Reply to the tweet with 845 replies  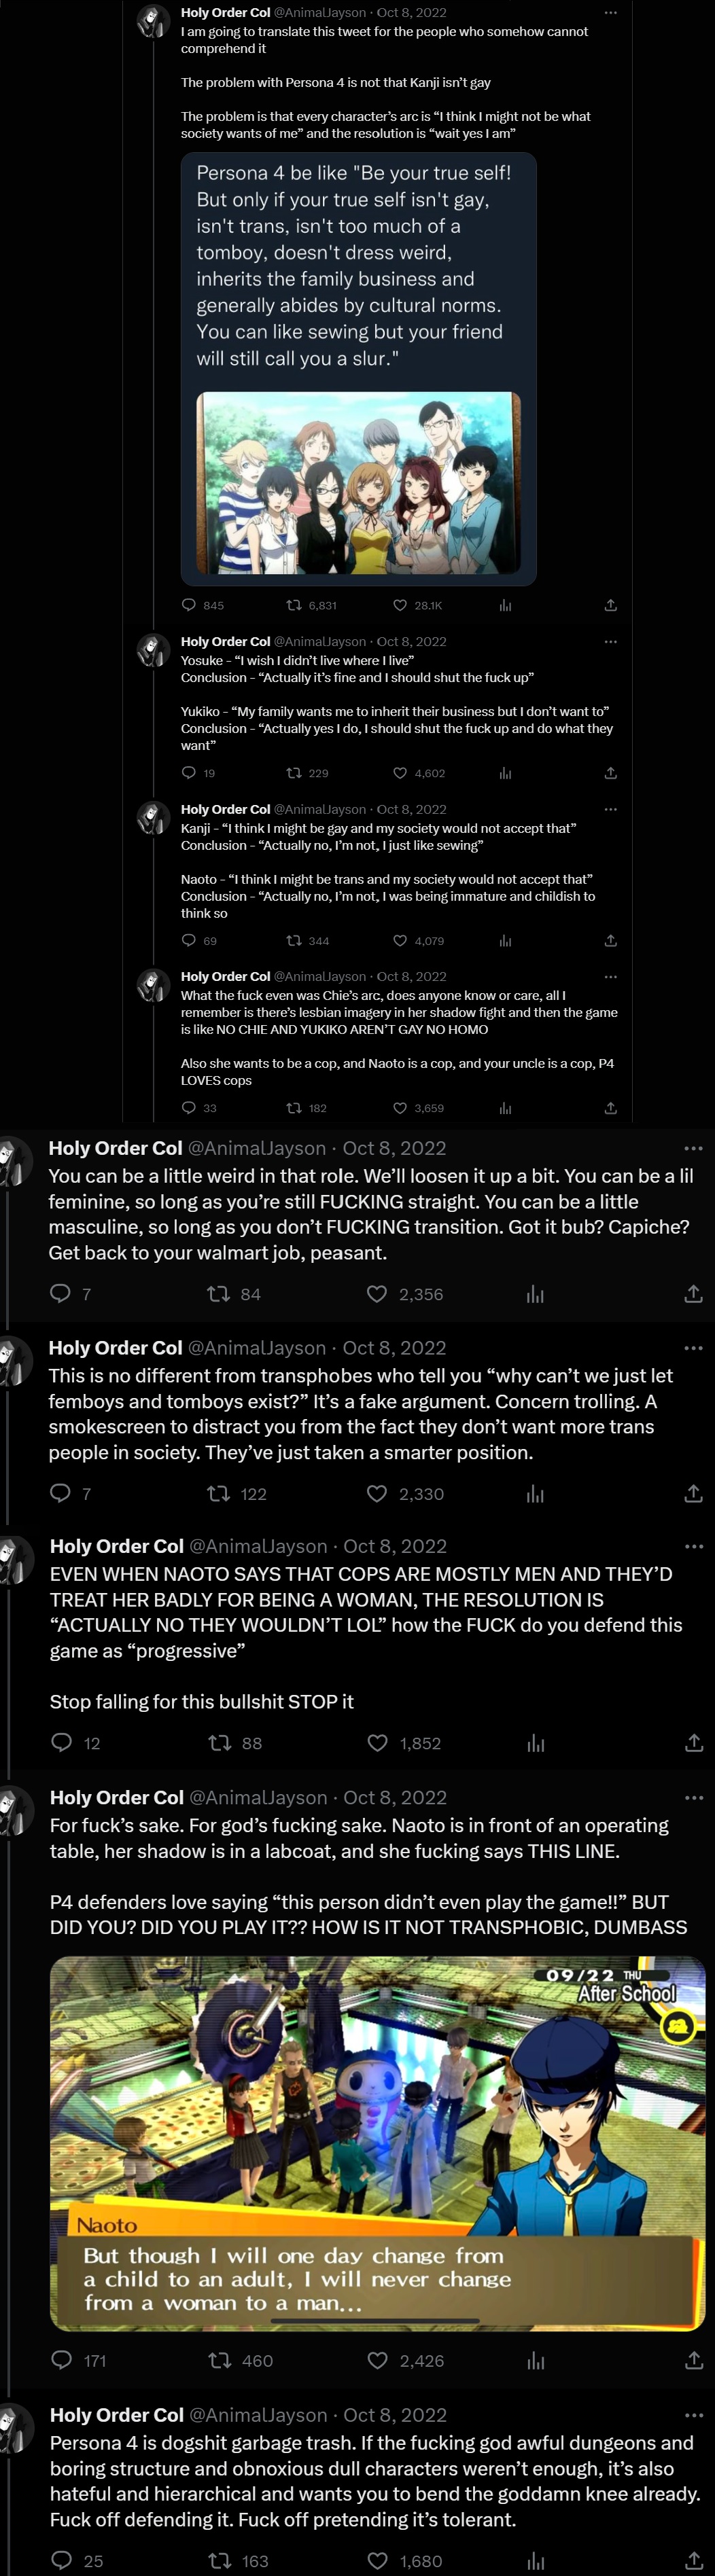[x=189, y=605]
